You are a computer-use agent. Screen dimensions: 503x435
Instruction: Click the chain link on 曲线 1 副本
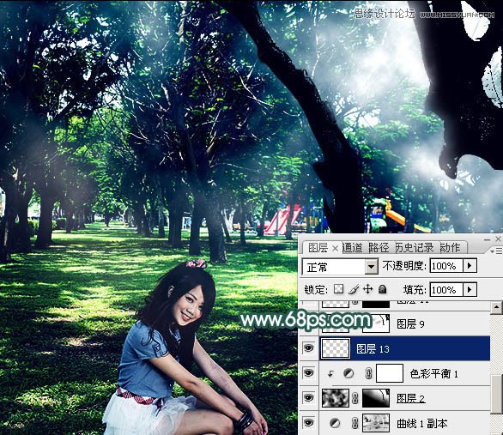tap(355, 423)
